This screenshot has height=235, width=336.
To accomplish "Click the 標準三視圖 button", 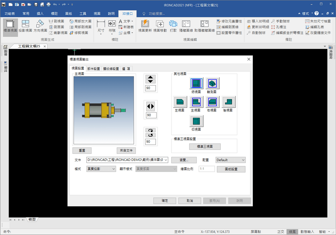I will click(205, 147).
